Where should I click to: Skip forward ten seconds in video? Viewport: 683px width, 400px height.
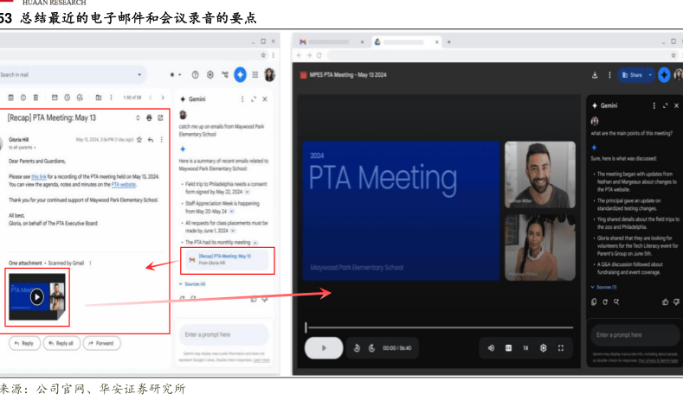(x=371, y=348)
